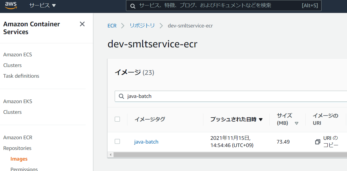Tick the checkbox for the java-batch image
This screenshot has height=171, width=347.
click(117, 142)
